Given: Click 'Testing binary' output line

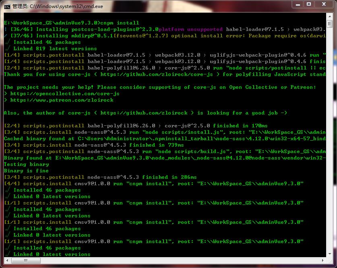Looking at the screenshot, I should tap(26, 164).
